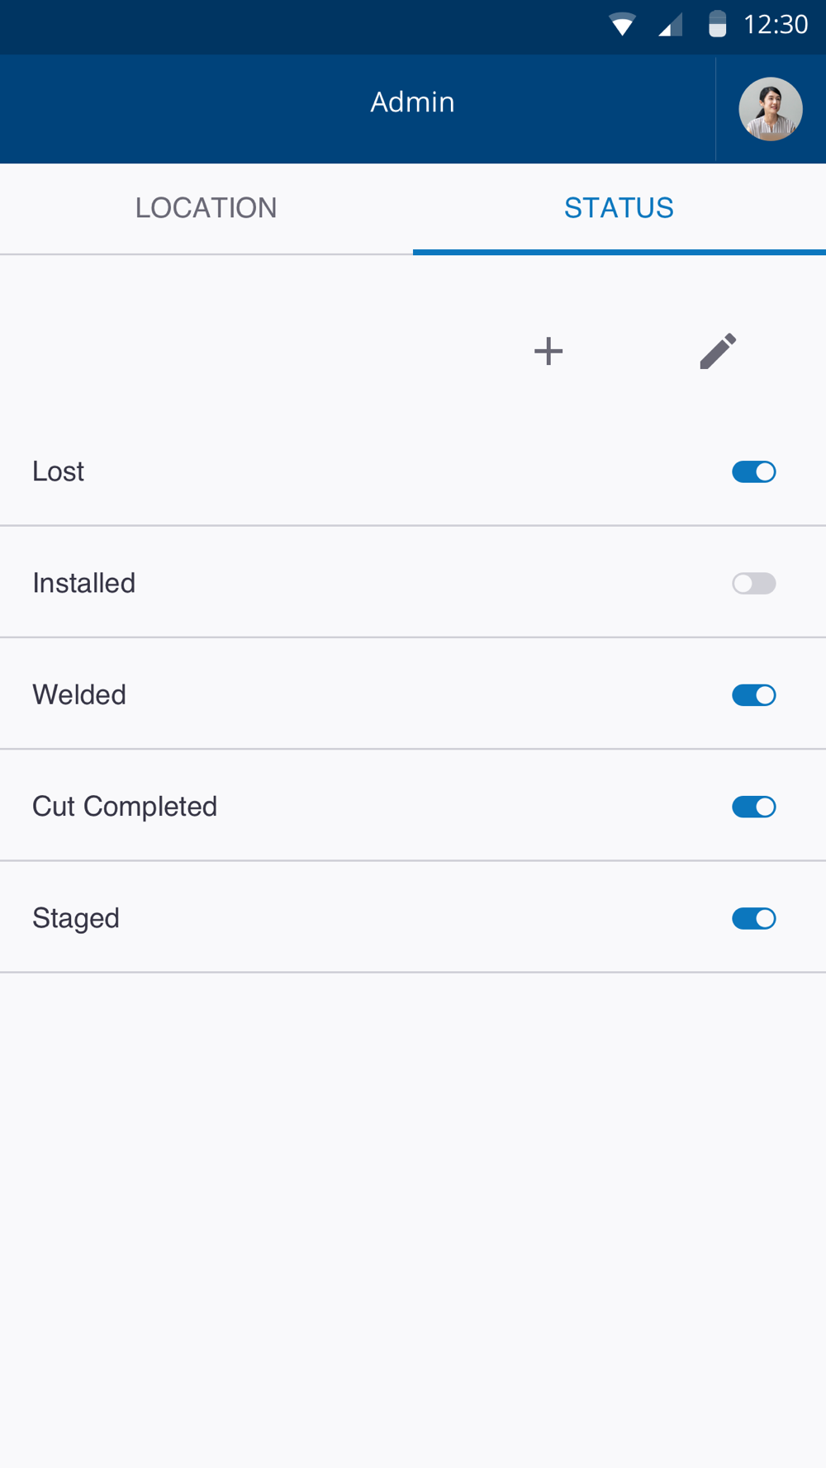Viewport: 826px width, 1468px height.
Task: Select the Staged status label
Action: coord(76,918)
